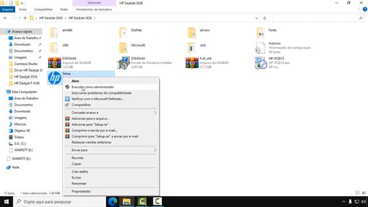Choose Excluir in the context menu
This screenshot has height=207, width=368.
coord(111,178)
